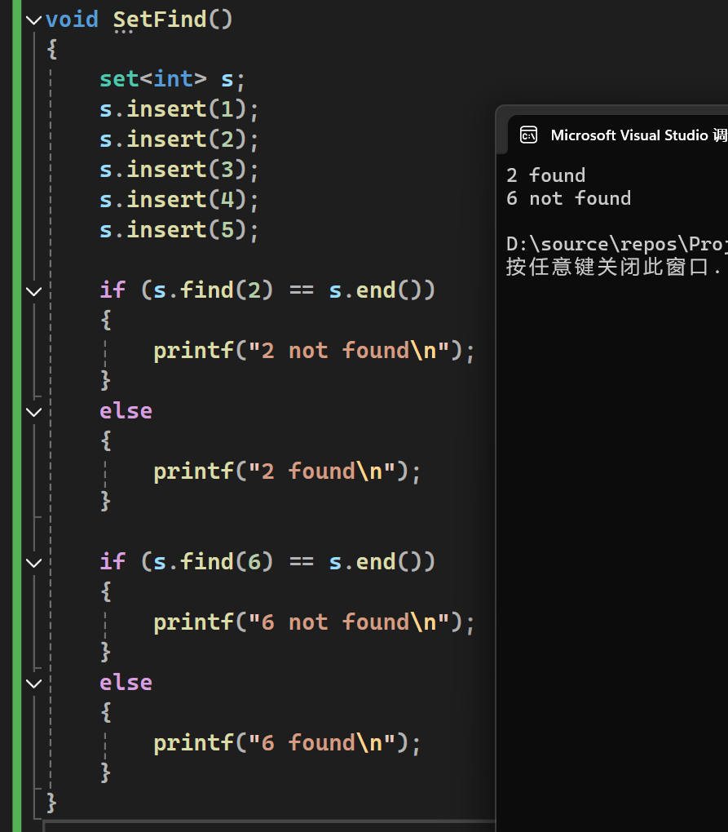728x832 pixels.
Task: Click the s.insert(5) statement
Action: (x=179, y=230)
